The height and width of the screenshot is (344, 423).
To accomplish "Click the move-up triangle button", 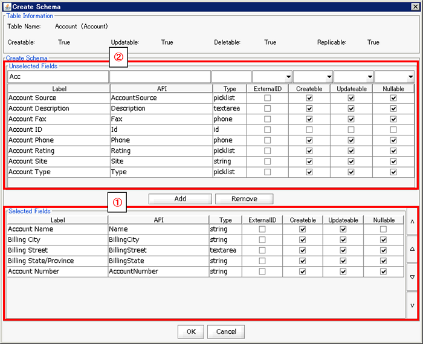I will pyautogui.click(x=412, y=249).
